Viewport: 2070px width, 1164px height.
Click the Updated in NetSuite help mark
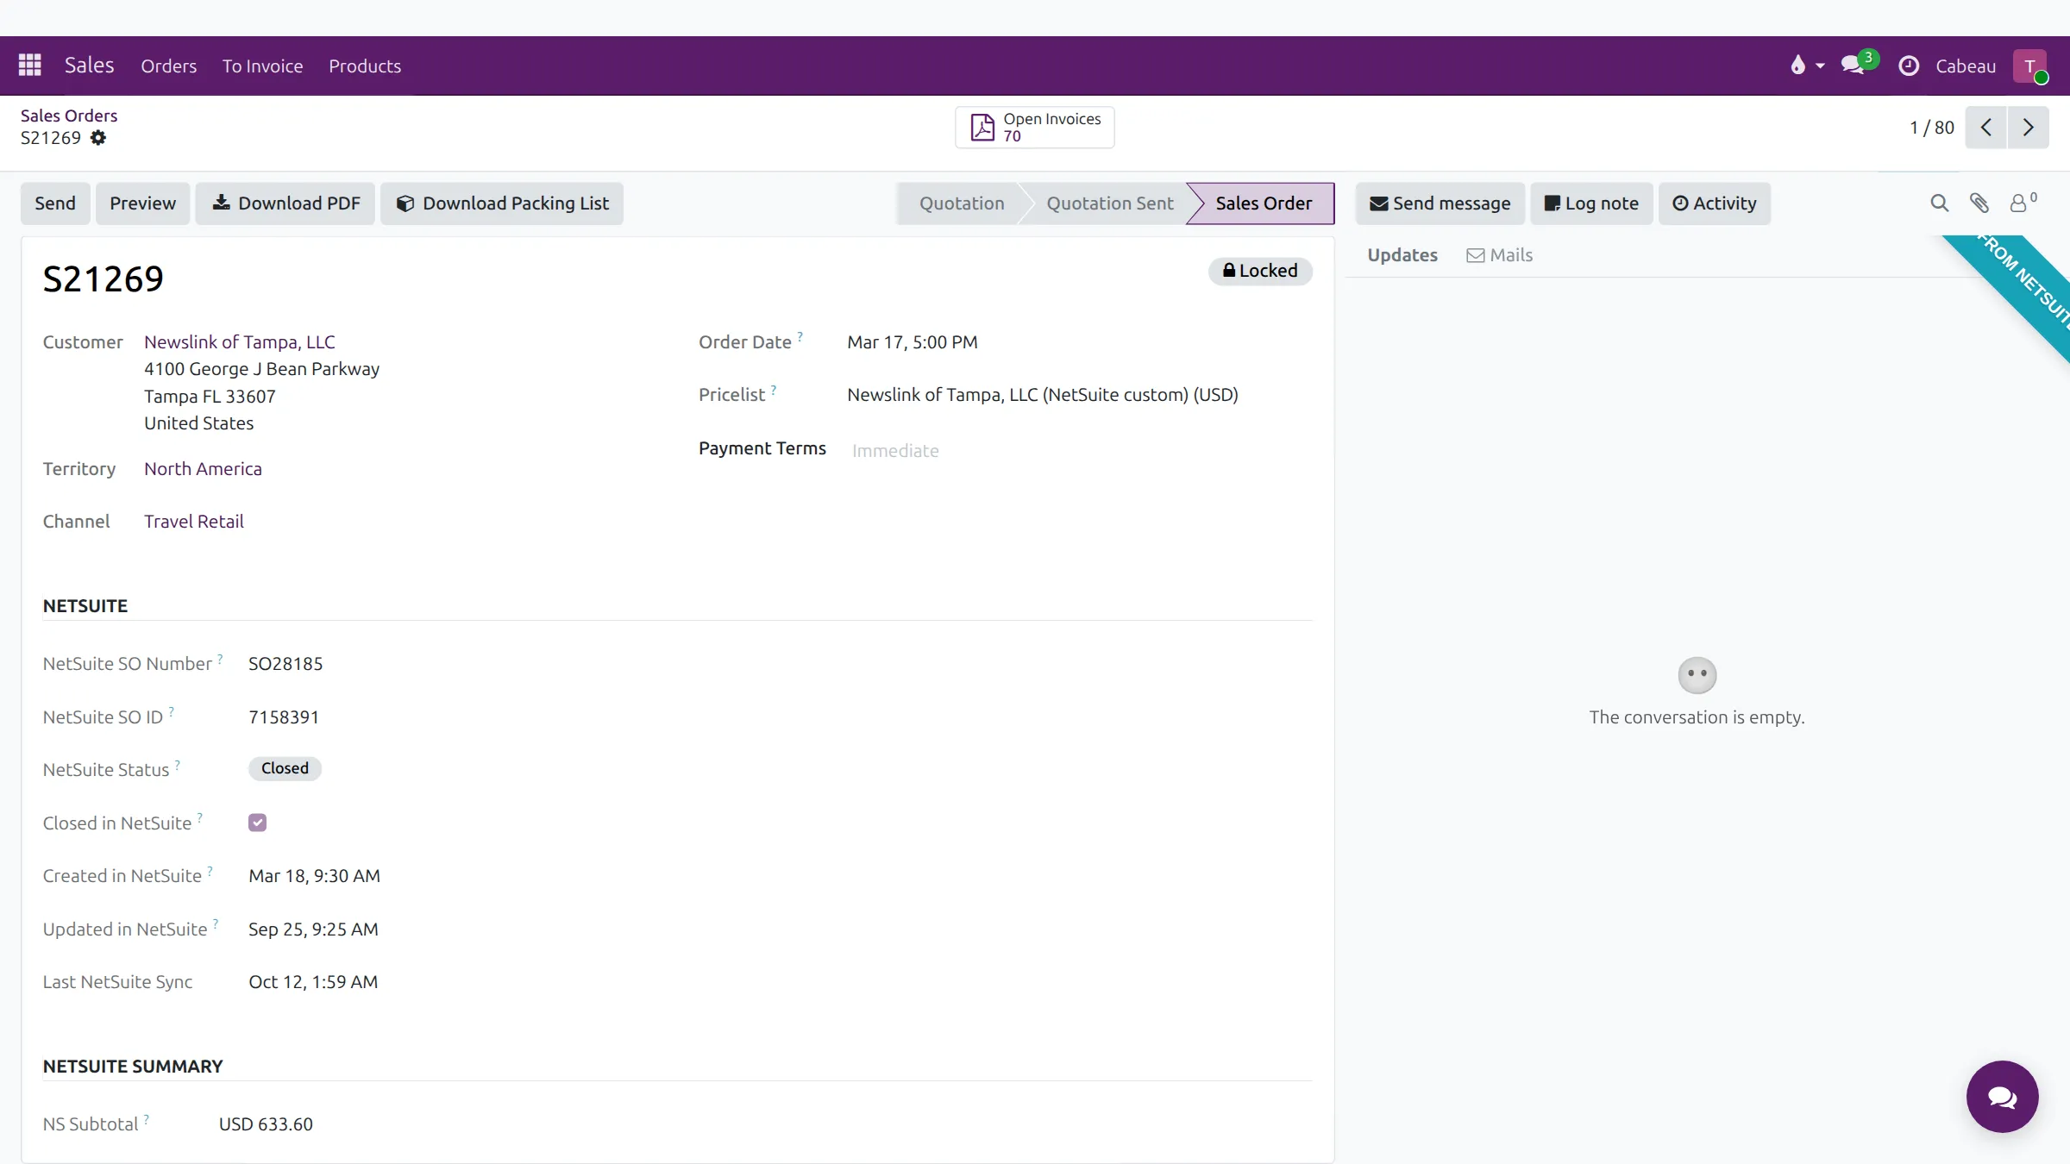pos(216,923)
